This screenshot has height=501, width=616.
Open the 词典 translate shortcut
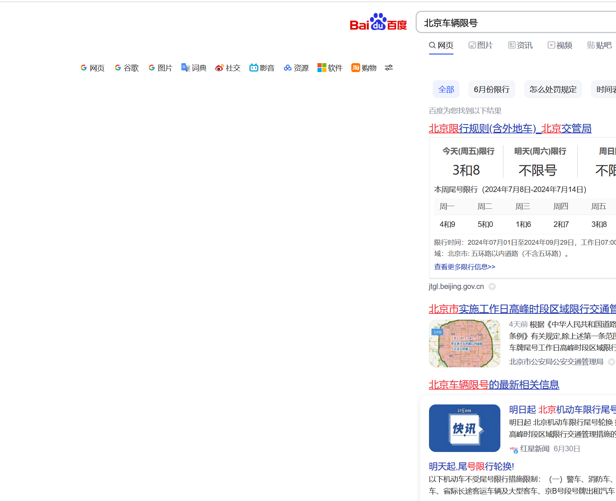coord(194,68)
